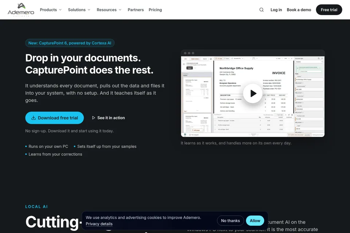Allow analytics cookies
The image size is (350, 233).
pos(255,221)
